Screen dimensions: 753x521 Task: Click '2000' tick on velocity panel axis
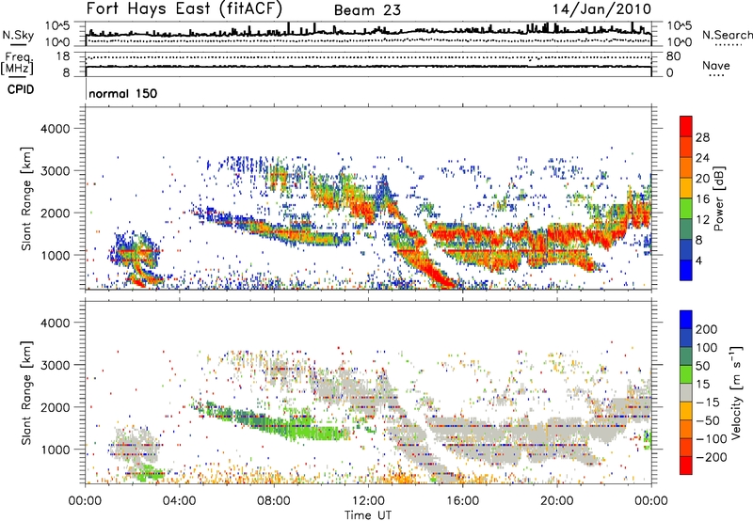pos(56,407)
